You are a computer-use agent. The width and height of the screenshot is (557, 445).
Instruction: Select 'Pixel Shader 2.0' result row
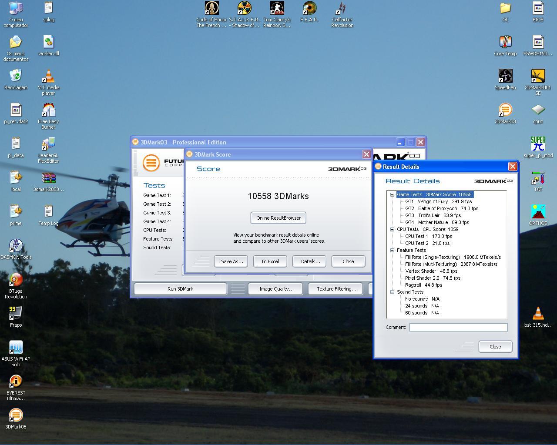coord(433,278)
